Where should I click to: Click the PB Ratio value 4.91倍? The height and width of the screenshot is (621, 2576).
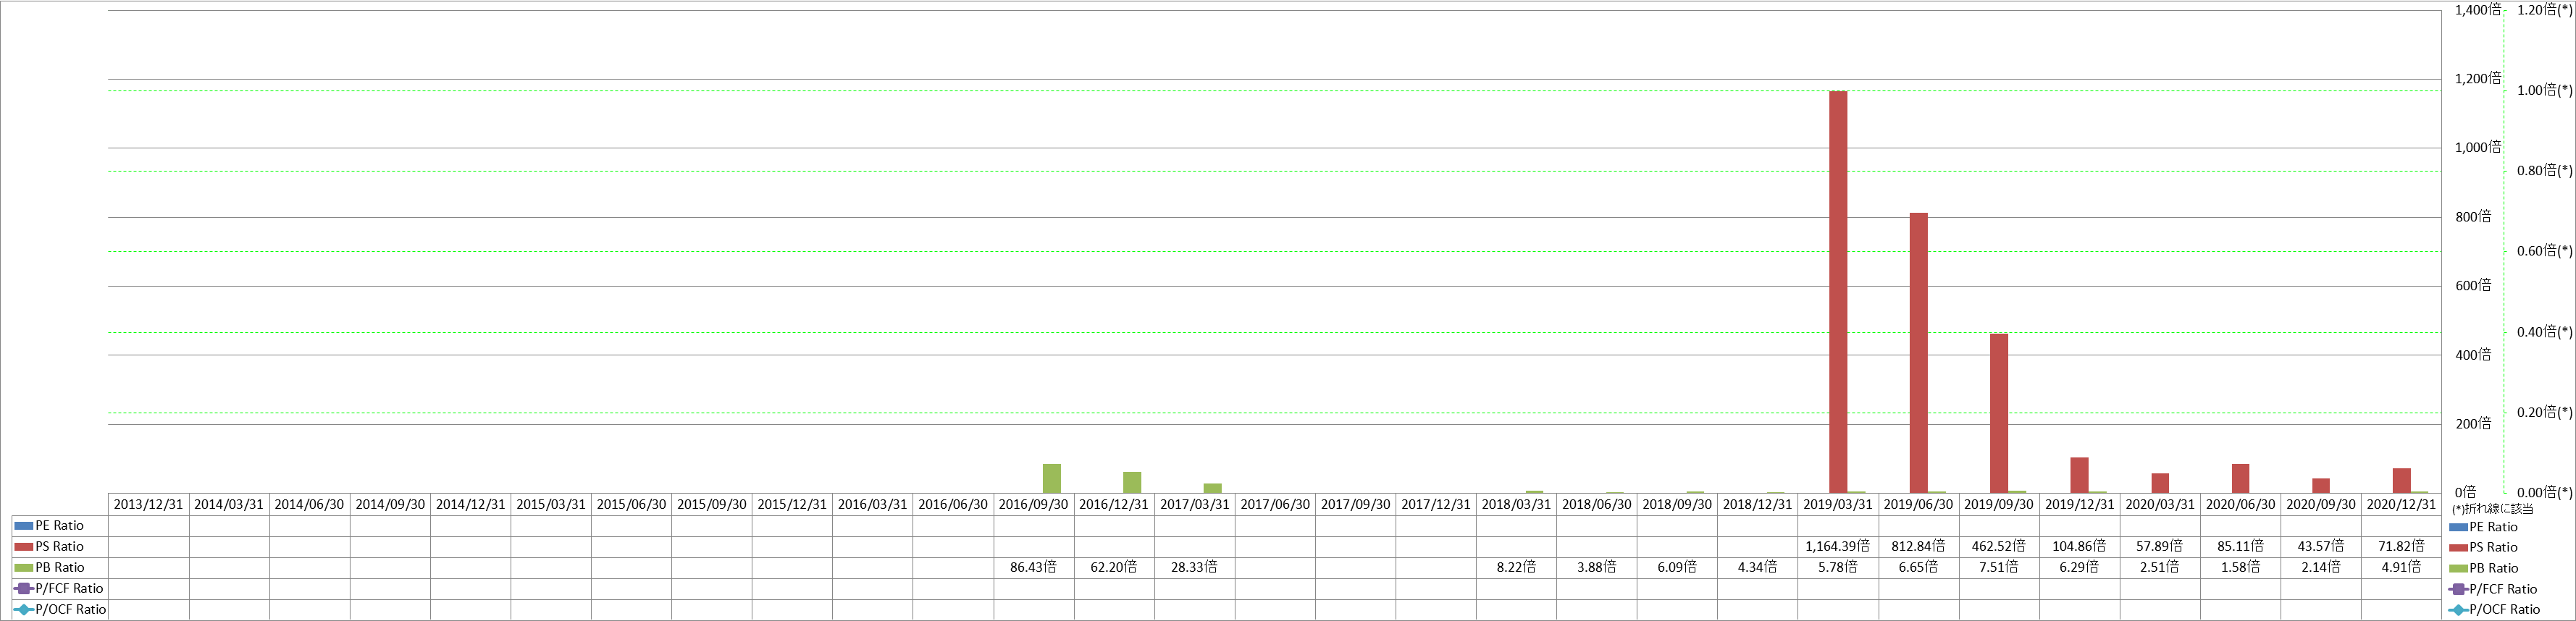click(2401, 567)
